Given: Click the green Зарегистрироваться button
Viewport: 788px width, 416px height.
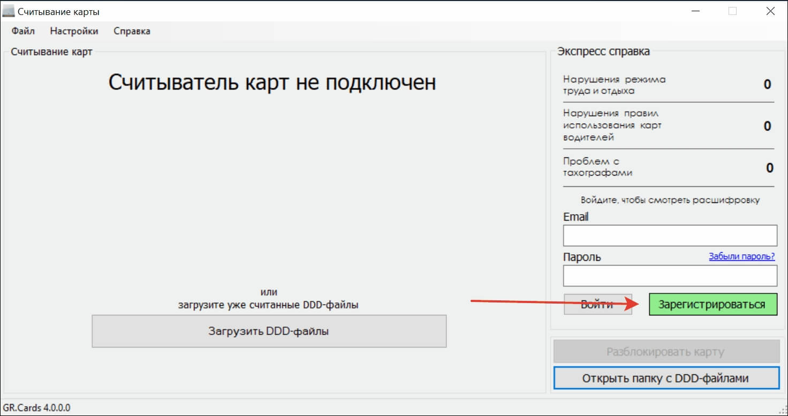Looking at the screenshot, I should pyautogui.click(x=713, y=304).
